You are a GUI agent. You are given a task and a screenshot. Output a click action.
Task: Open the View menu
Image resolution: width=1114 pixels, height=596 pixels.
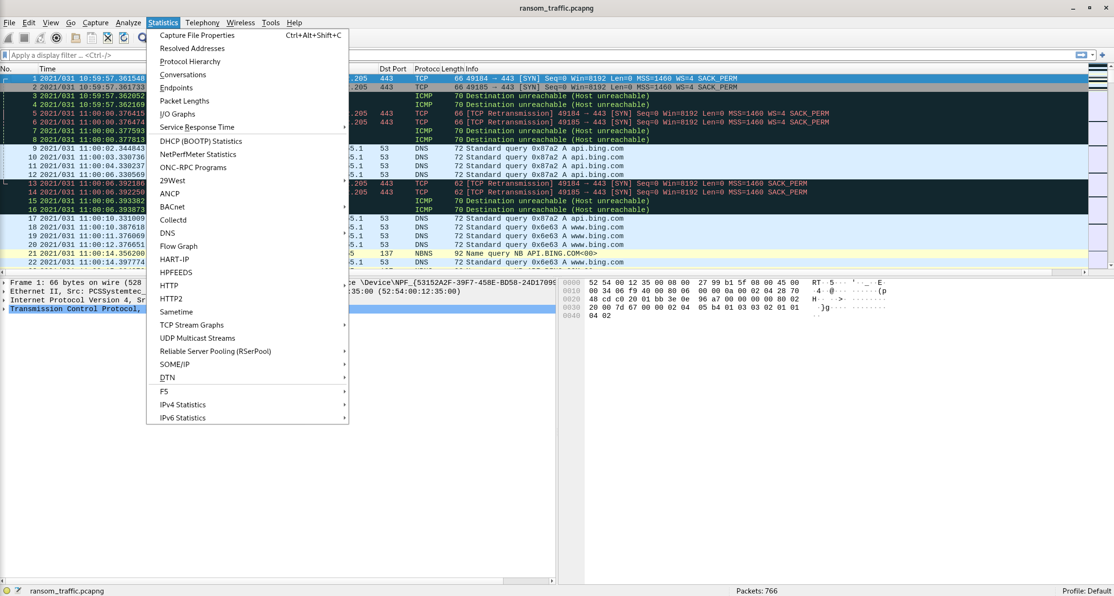51,22
